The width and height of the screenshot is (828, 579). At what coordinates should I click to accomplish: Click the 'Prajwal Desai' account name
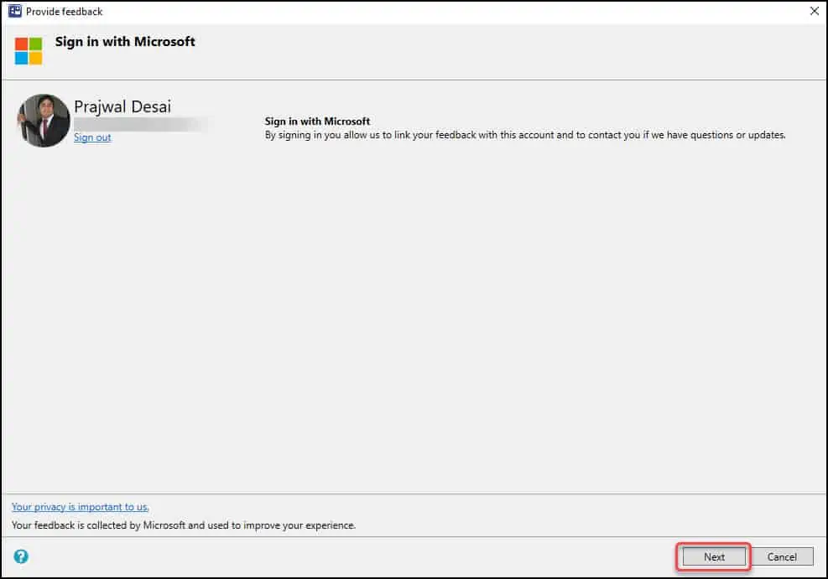[x=122, y=106]
